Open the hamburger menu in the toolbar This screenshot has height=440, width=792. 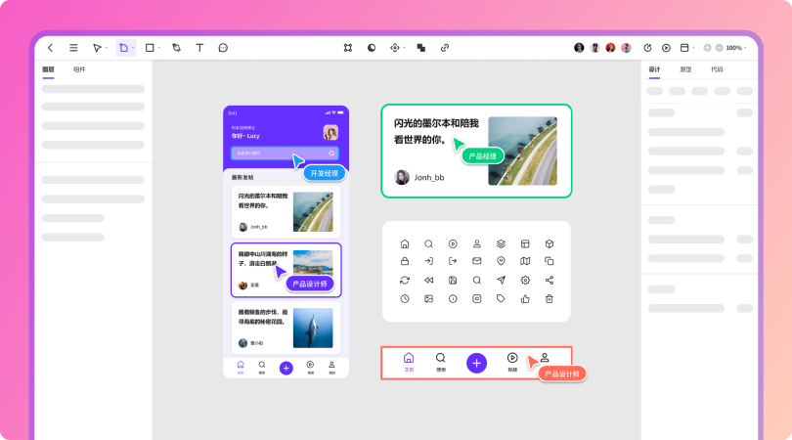pos(73,47)
